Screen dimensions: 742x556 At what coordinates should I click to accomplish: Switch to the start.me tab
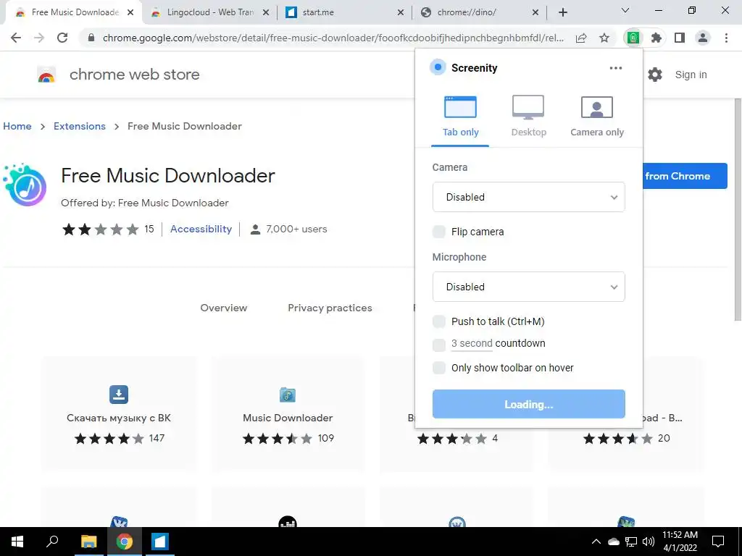(x=344, y=12)
